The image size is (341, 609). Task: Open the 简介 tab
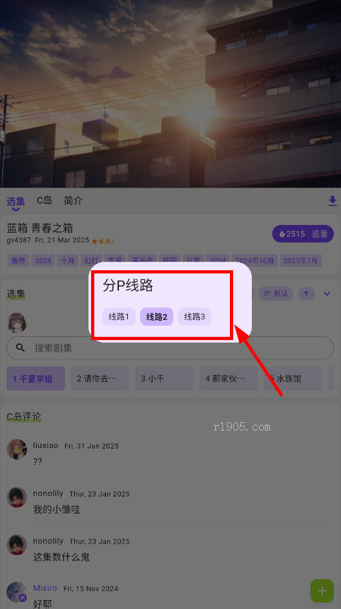[x=74, y=200]
